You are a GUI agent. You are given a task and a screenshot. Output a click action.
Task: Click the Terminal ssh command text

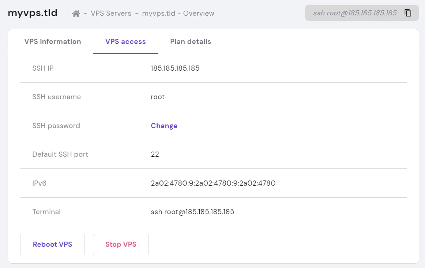pyautogui.click(x=192, y=212)
